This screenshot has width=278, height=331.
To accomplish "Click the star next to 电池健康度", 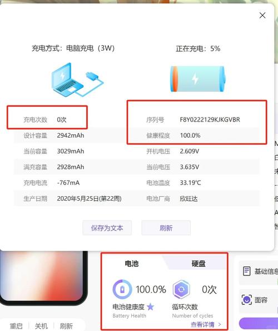I will [150, 306].
